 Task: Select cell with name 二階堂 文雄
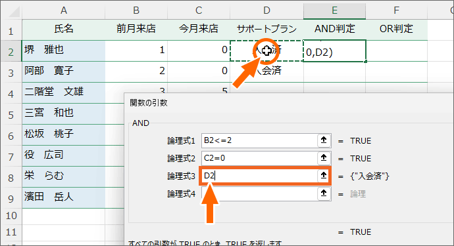[x=64, y=93]
